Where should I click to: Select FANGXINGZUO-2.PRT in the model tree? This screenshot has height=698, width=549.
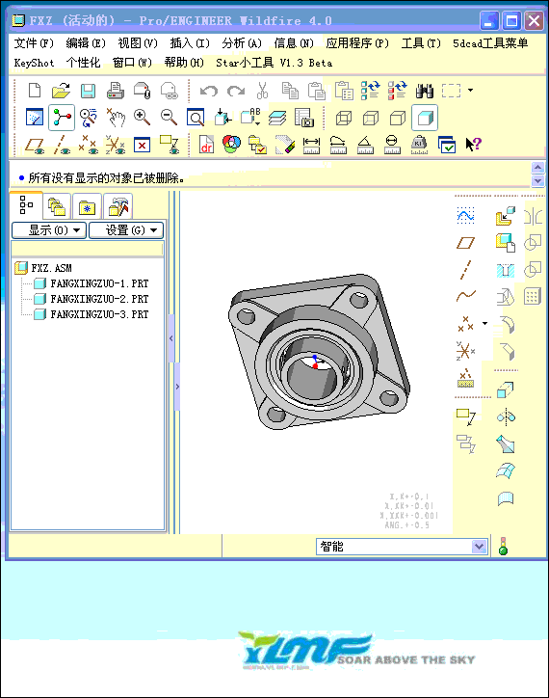tap(91, 299)
